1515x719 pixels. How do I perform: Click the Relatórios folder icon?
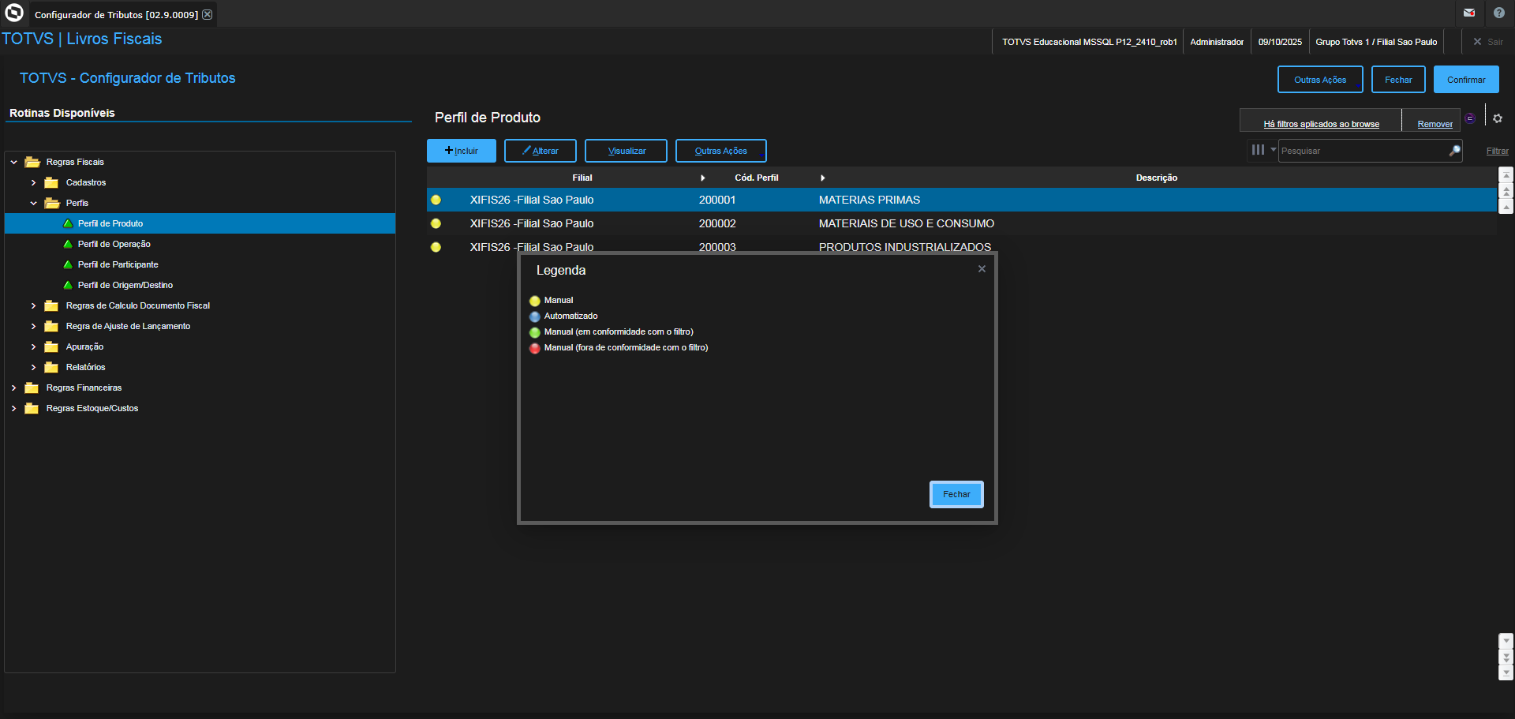click(52, 367)
